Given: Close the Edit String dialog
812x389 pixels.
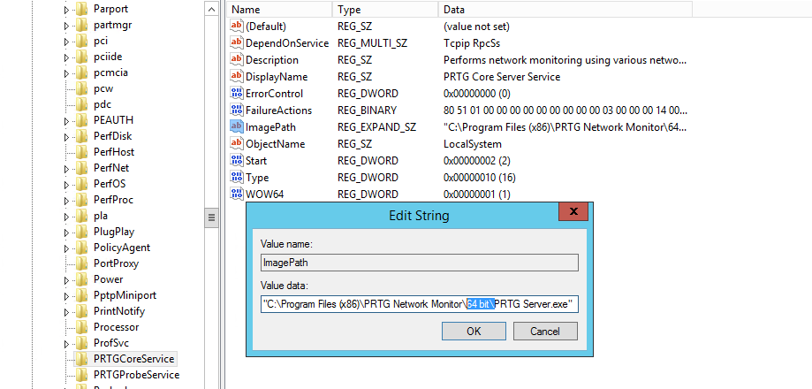Looking at the screenshot, I should tap(573, 211).
